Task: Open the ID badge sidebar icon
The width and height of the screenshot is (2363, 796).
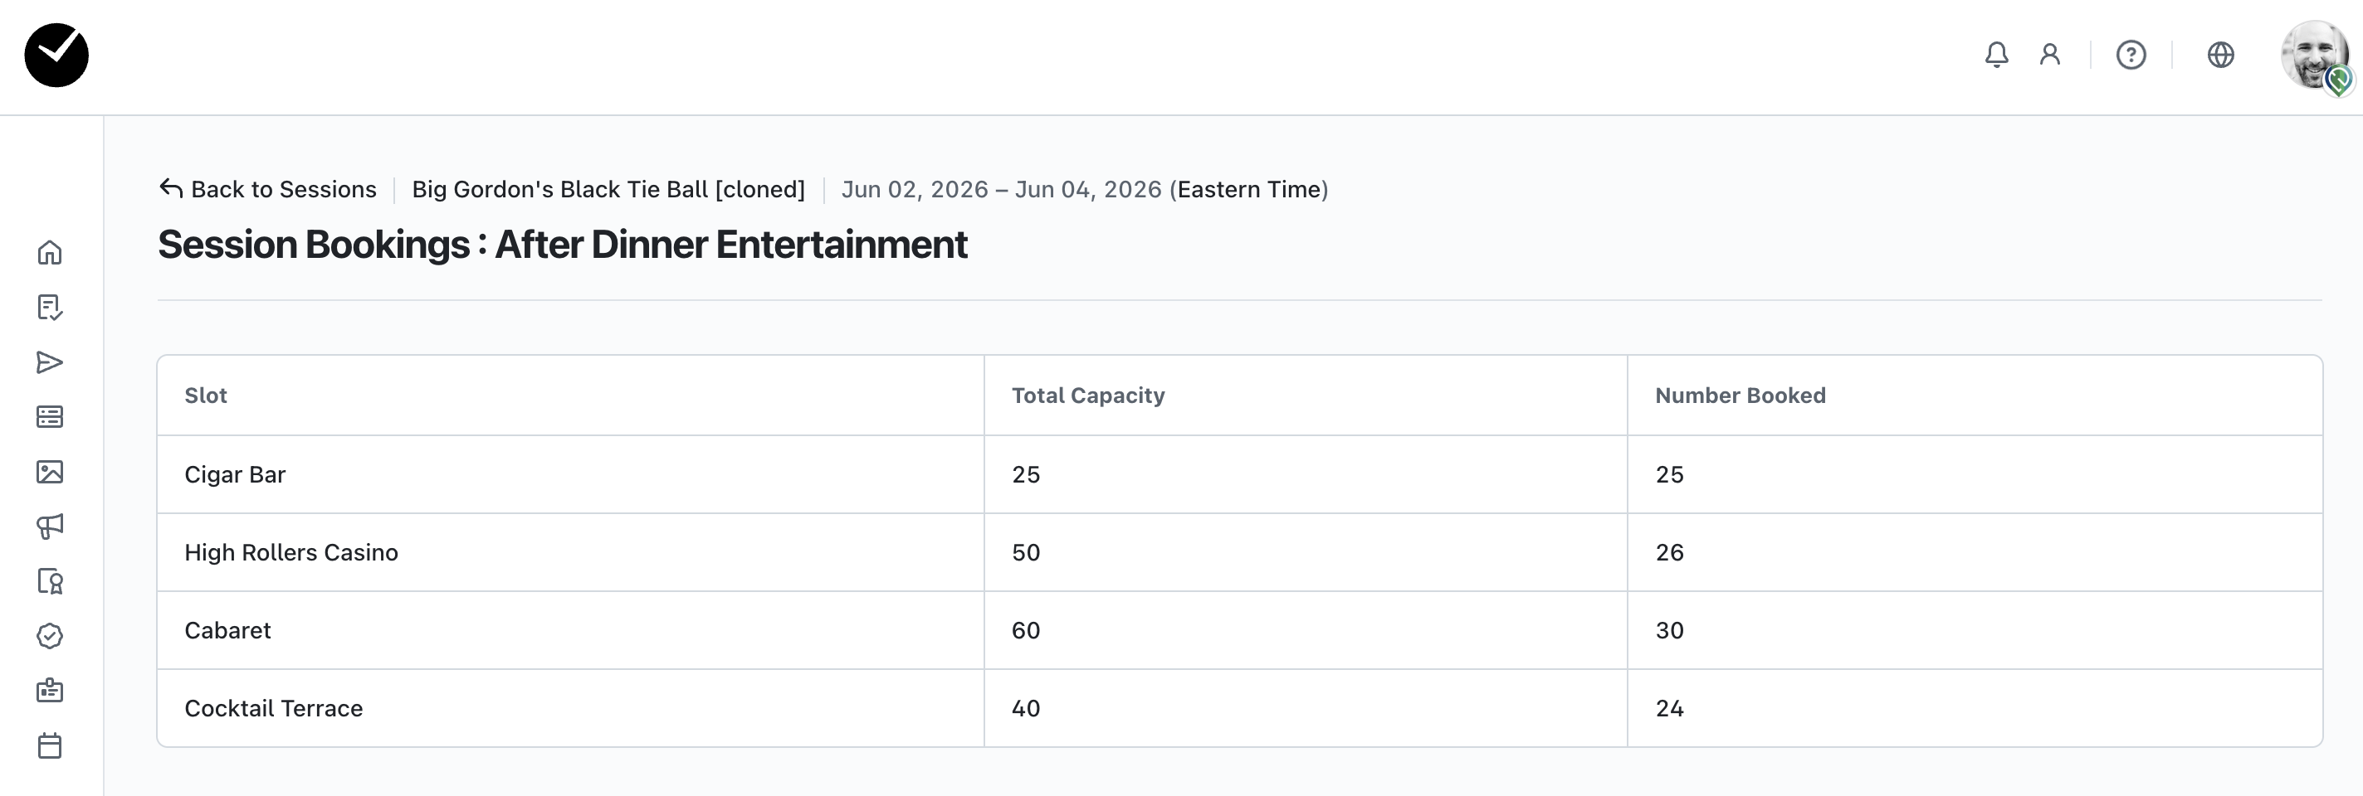Action: pyautogui.click(x=50, y=691)
